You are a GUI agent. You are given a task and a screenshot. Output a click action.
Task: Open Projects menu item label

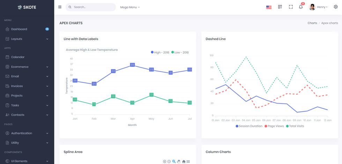point(17,95)
